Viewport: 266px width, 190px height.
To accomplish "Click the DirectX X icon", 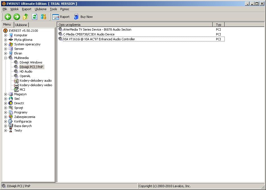I will pyautogui.click(x=11, y=103).
